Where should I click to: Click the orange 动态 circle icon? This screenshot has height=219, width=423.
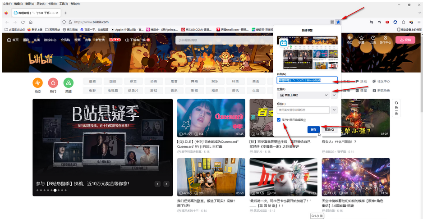(38, 83)
